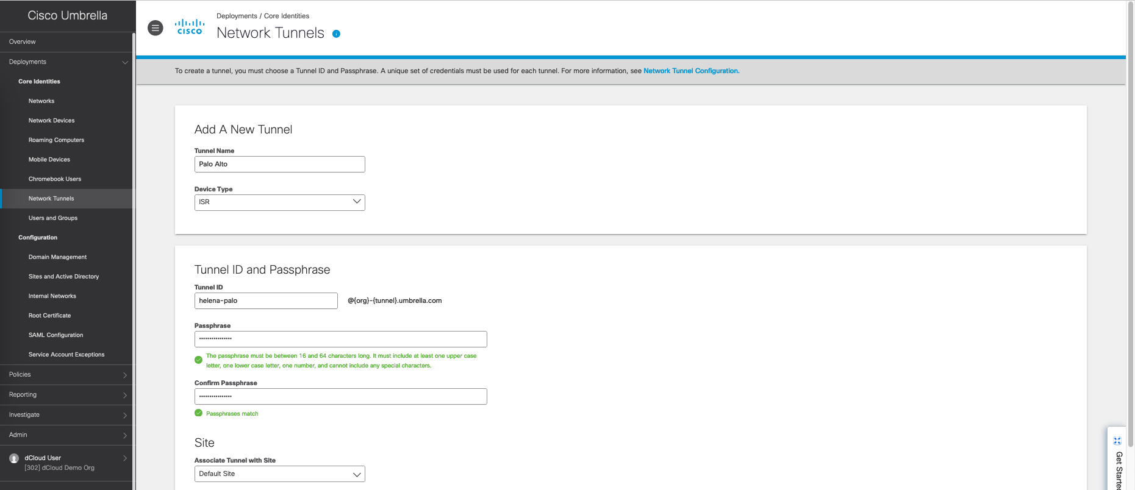Open the Device Type dropdown
The width and height of the screenshot is (1135, 490).
[279, 202]
